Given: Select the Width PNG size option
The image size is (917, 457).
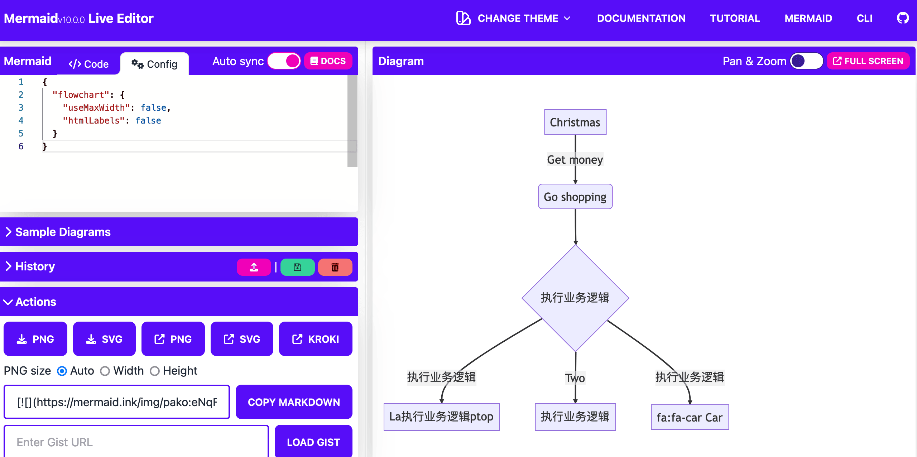Looking at the screenshot, I should [x=105, y=371].
